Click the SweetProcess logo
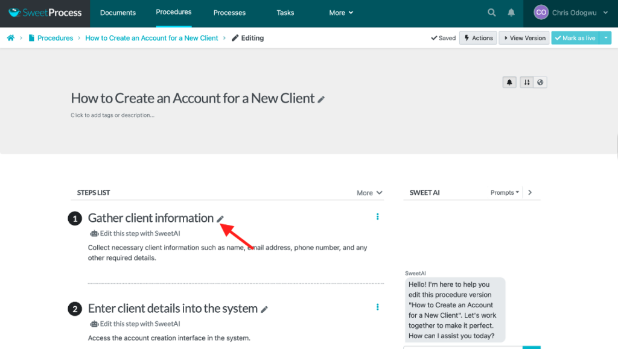The height and width of the screenshot is (349, 618). click(x=45, y=13)
